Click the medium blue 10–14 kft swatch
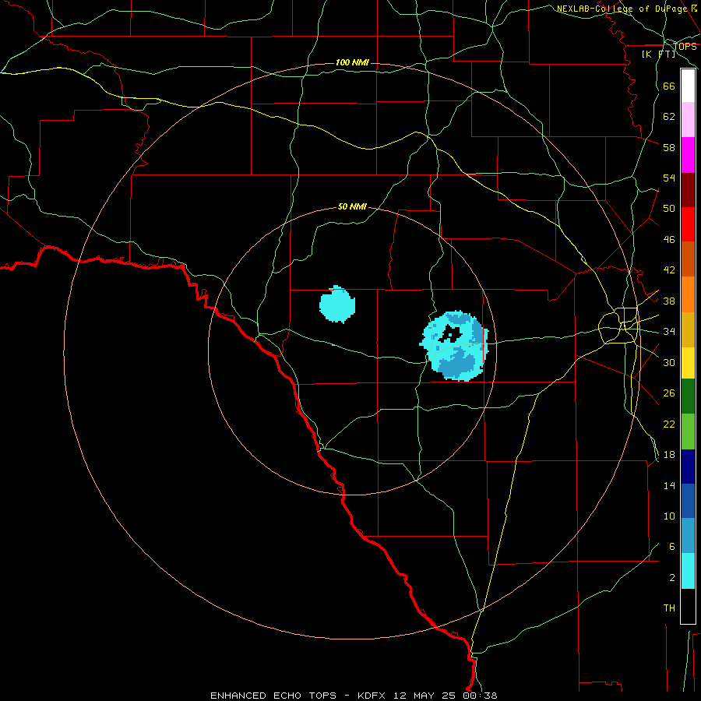The height and width of the screenshot is (701, 701). coord(688,501)
